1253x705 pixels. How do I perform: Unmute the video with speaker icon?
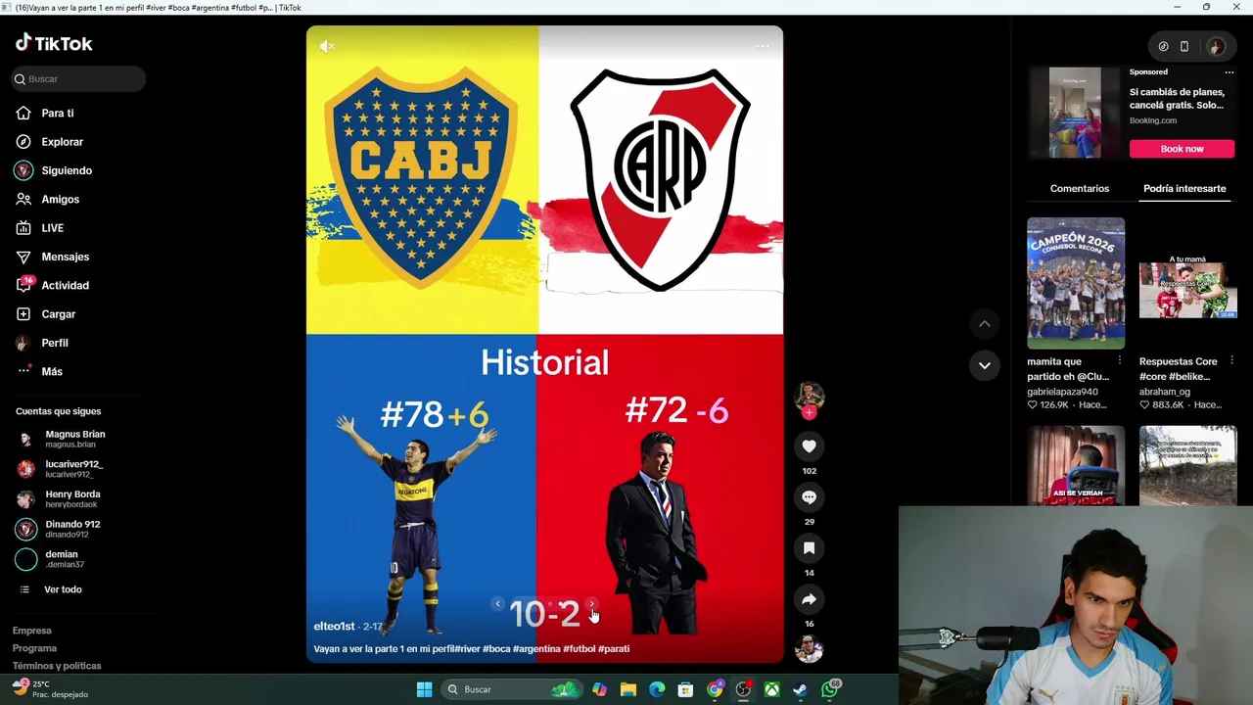(327, 46)
